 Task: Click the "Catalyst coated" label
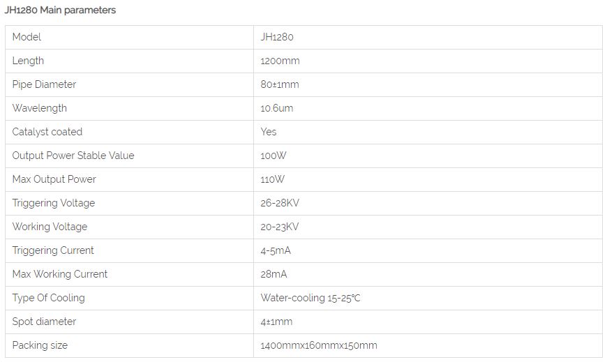(x=47, y=132)
